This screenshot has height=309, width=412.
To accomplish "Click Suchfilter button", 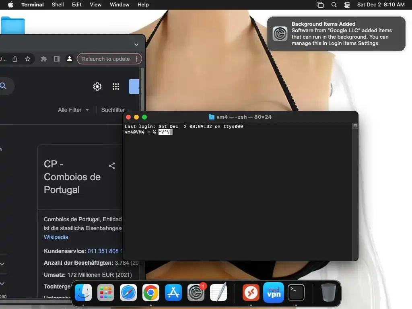I will [x=113, y=110].
